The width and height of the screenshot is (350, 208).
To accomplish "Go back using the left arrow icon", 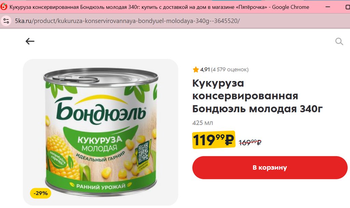I will click(30, 41).
